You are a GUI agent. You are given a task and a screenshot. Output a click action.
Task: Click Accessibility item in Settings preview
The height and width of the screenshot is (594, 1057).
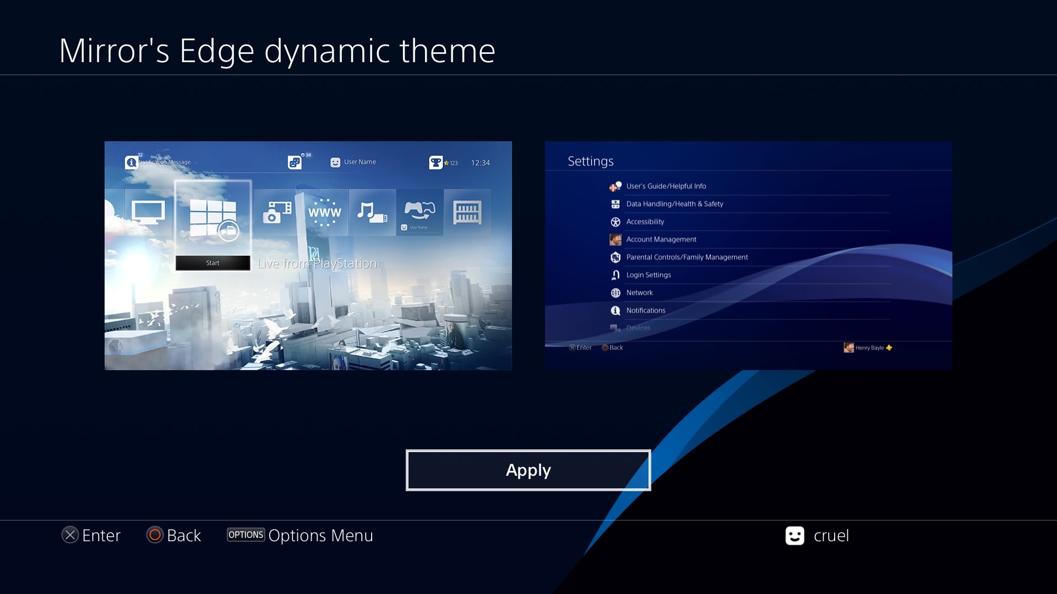(645, 222)
